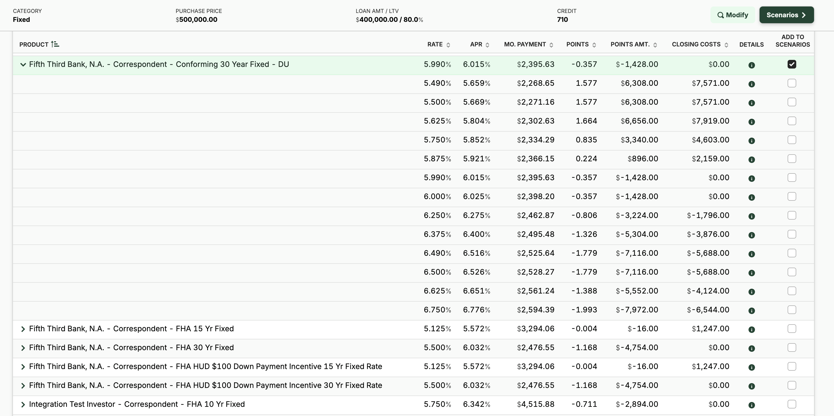Click the Points column header
Screen dimensions: 834x416
coord(577,44)
